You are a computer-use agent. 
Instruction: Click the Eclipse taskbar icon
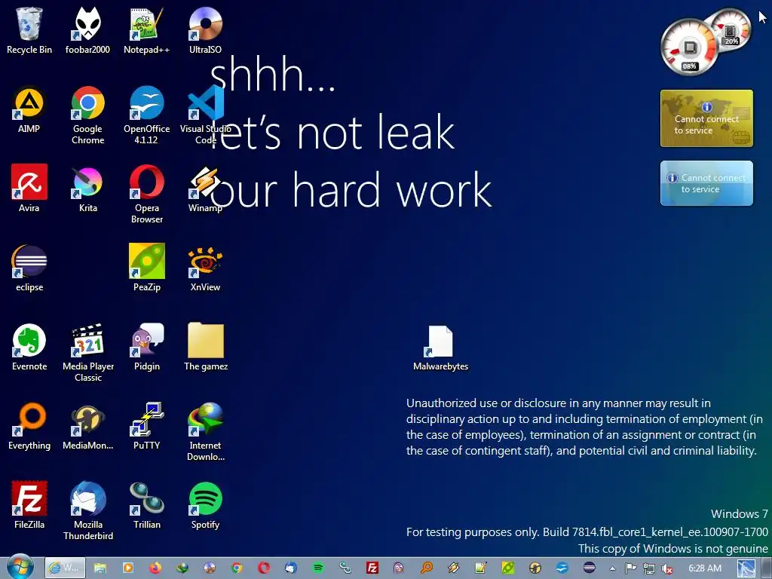589,568
